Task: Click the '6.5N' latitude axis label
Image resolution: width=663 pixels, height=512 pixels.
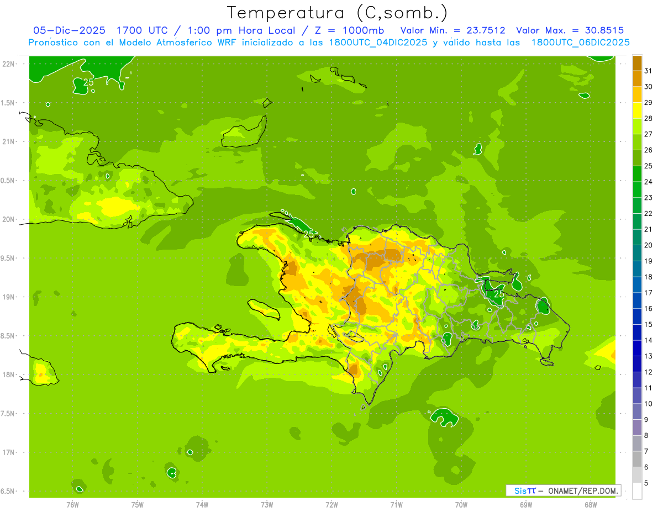Action: tap(8, 491)
